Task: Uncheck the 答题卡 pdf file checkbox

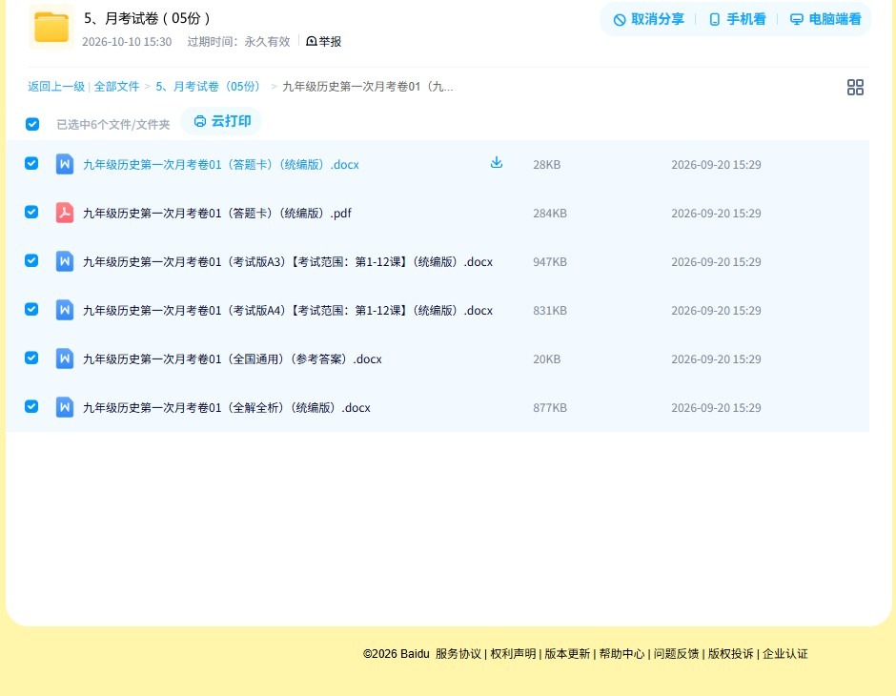Action: point(31,212)
